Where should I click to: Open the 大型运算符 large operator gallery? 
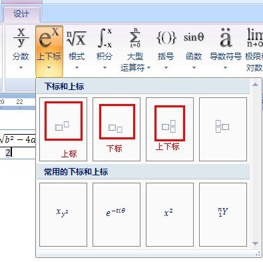(x=135, y=49)
